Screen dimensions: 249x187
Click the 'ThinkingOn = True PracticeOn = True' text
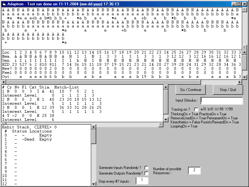(x=199, y=114)
